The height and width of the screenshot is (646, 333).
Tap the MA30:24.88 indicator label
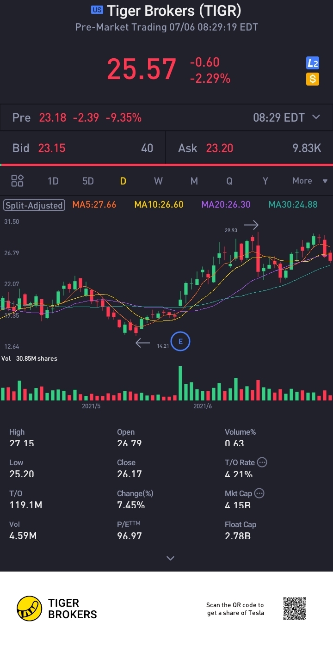pyautogui.click(x=293, y=204)
